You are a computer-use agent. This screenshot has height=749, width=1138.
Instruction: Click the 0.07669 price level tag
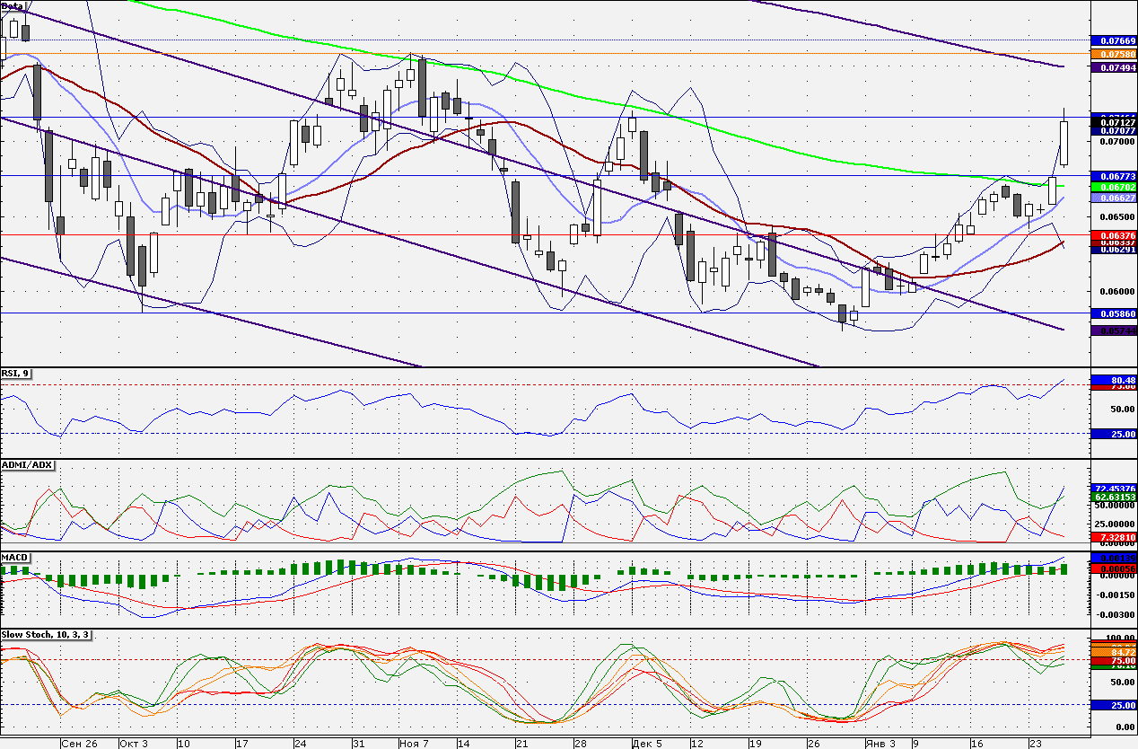[1113, 40]
